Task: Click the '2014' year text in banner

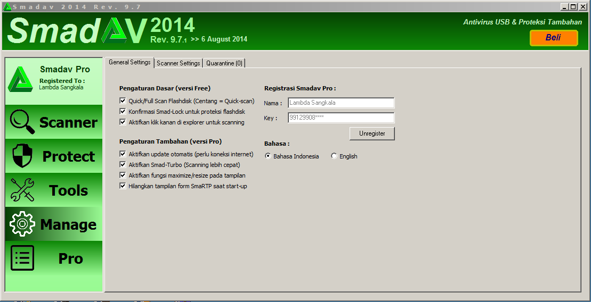Action: point(173,25)
